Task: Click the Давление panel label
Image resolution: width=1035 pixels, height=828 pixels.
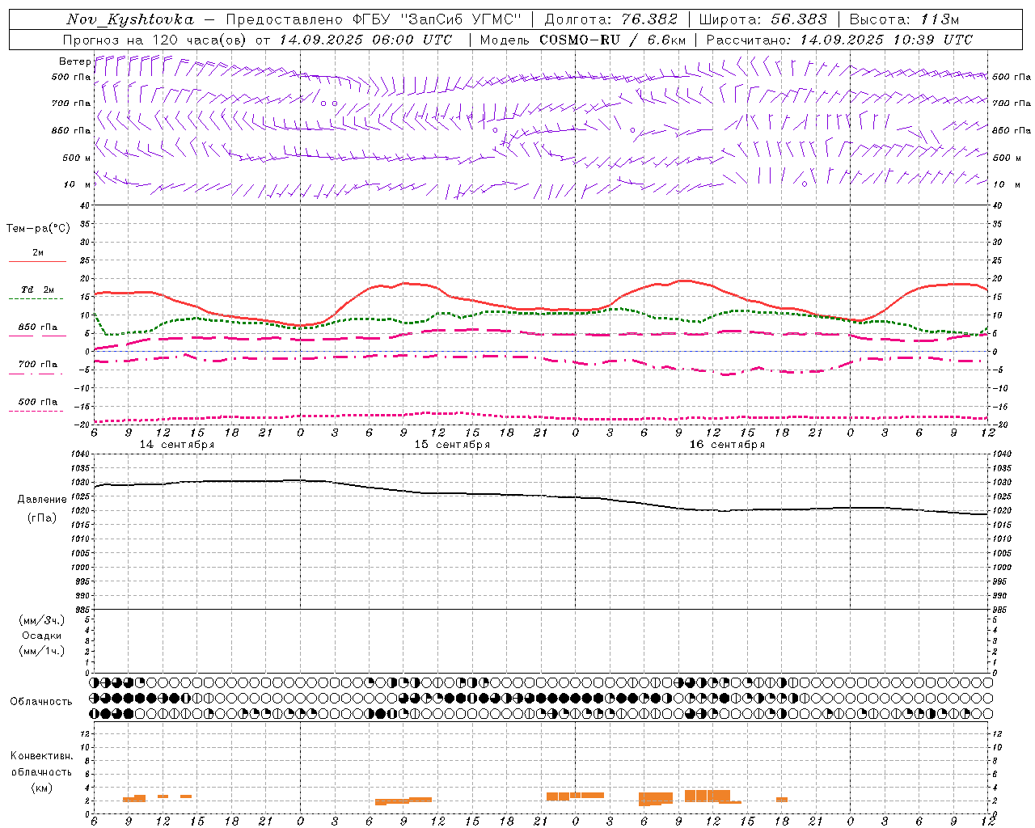Action: (x=42, y=500)
